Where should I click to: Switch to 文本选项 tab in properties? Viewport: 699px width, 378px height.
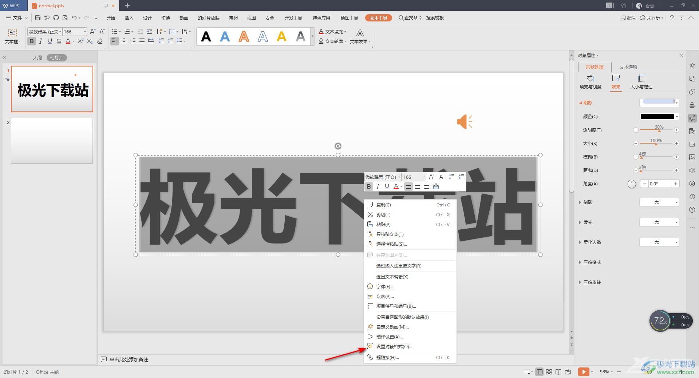[628, 67]
